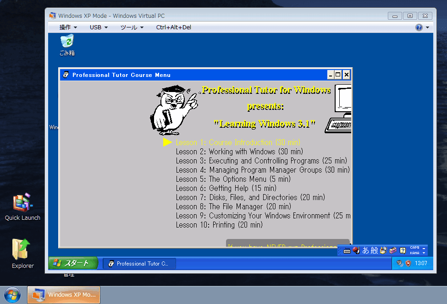447x304 pixels.
Task: Click the IME paintbrush icon in language bar
Action: 356,250
